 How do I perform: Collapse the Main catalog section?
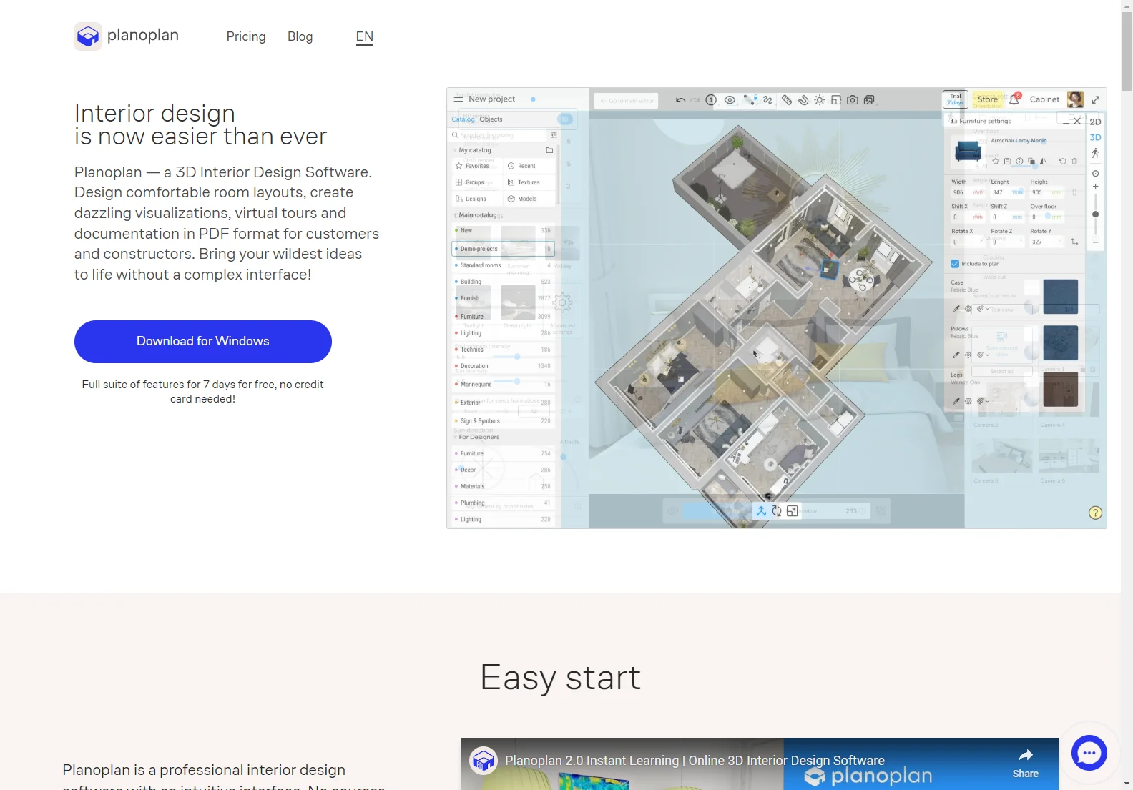coord(455,215)
